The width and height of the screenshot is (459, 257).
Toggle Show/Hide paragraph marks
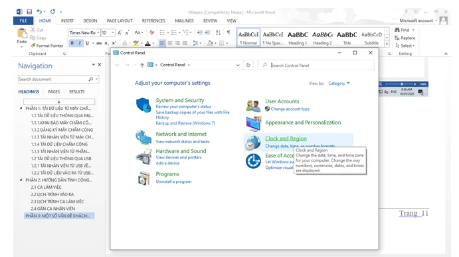click(229, 32)
